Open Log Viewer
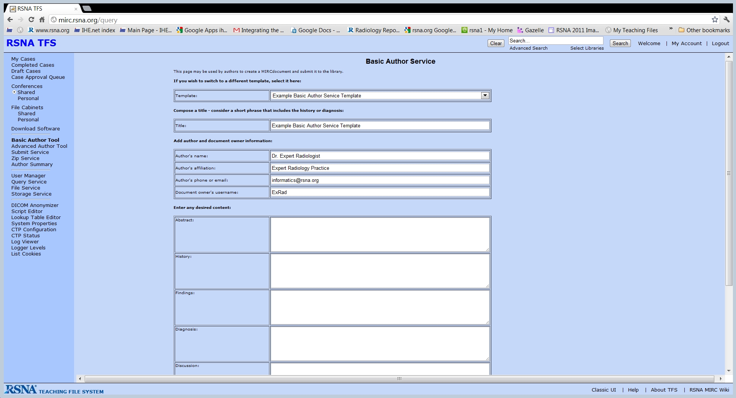 pyautogui.click(x=25, y=242)
